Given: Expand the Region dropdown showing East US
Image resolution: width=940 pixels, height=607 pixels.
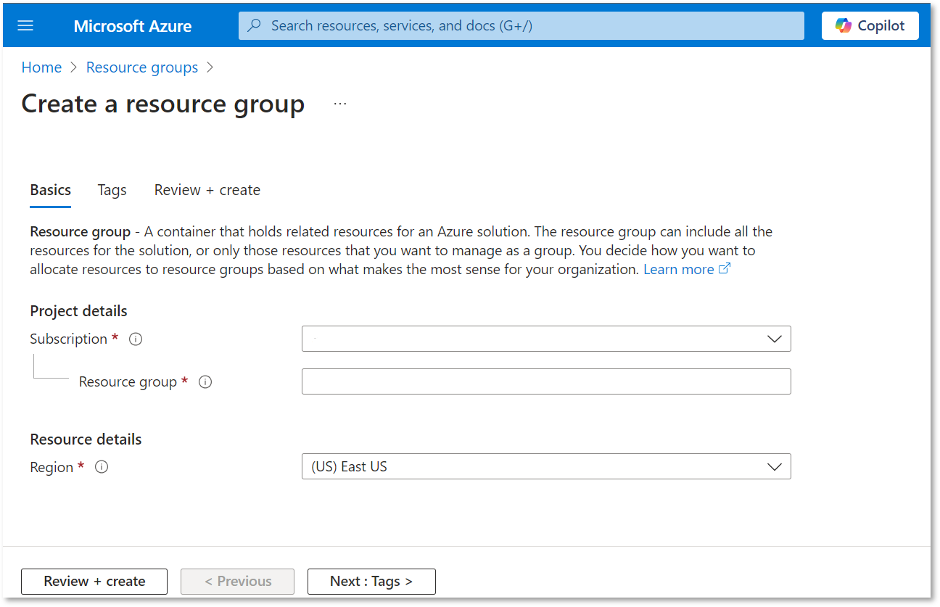Looking at the screenshot, I should click(546, 466).
